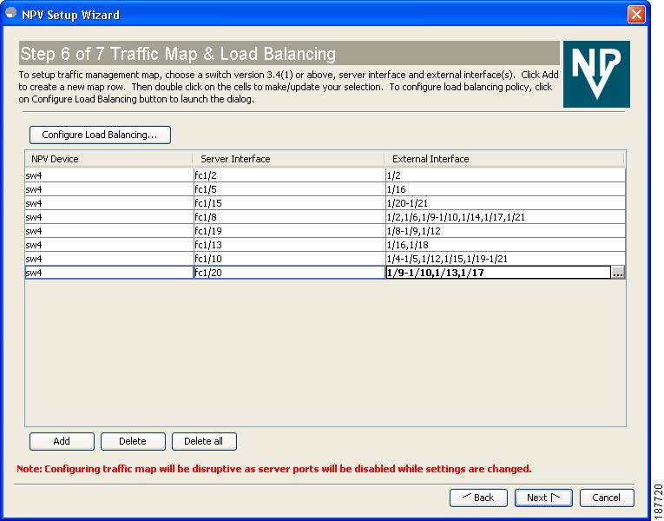Select NPV Device sw4 in fc1/15 row

(x=108, y=203)
